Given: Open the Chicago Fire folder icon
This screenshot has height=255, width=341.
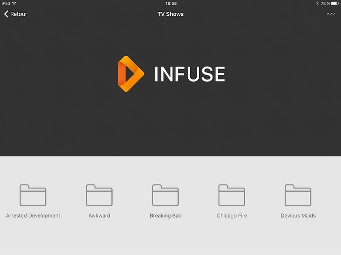Looking at the screenshot, I should click(232, 195).
